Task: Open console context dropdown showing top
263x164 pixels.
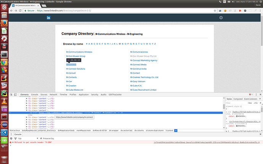Action: [x=28, y=139]
